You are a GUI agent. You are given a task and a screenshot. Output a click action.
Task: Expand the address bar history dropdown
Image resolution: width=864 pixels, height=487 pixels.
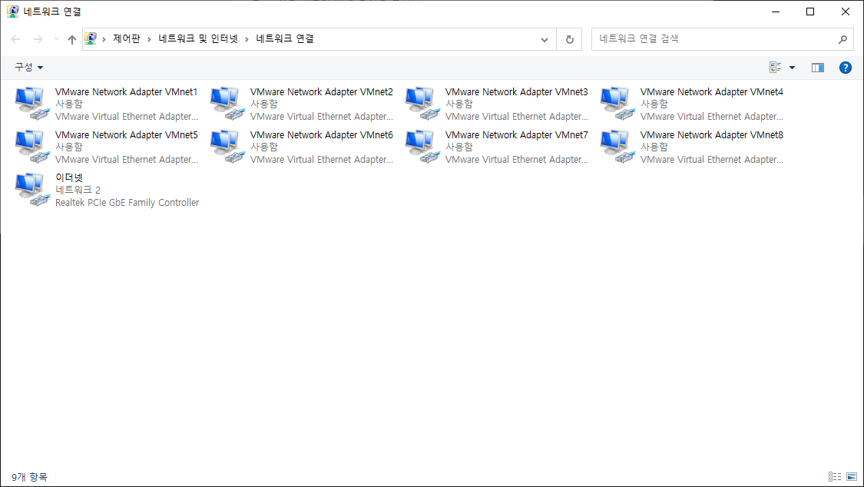[x=545, y=40]
